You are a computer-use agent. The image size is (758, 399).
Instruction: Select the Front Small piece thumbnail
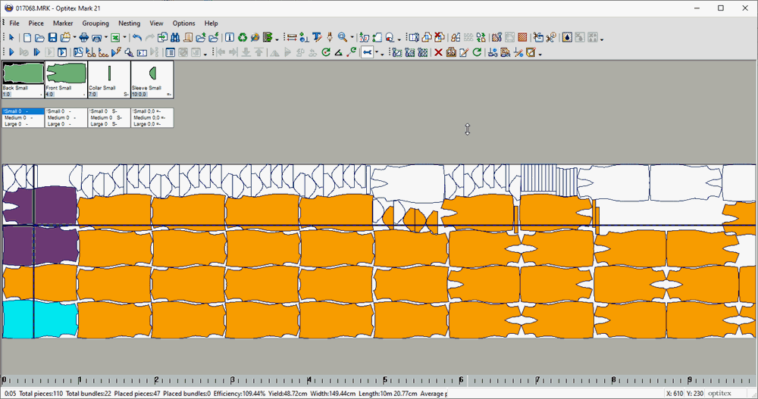click(x=66, y=76)
